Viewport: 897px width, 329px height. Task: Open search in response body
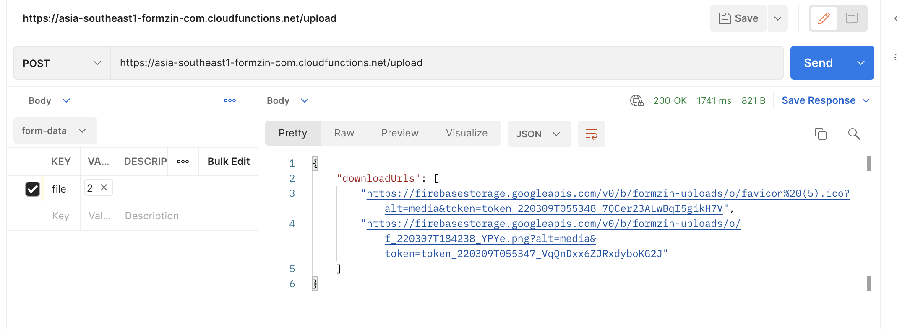pos(854,134)
